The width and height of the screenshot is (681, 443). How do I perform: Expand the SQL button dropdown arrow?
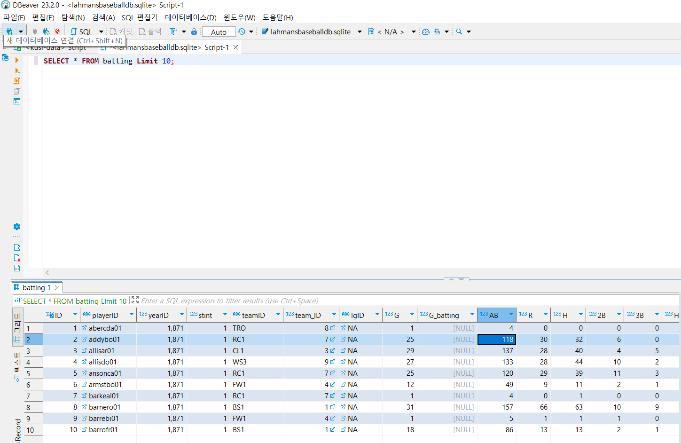coord(101,32)
